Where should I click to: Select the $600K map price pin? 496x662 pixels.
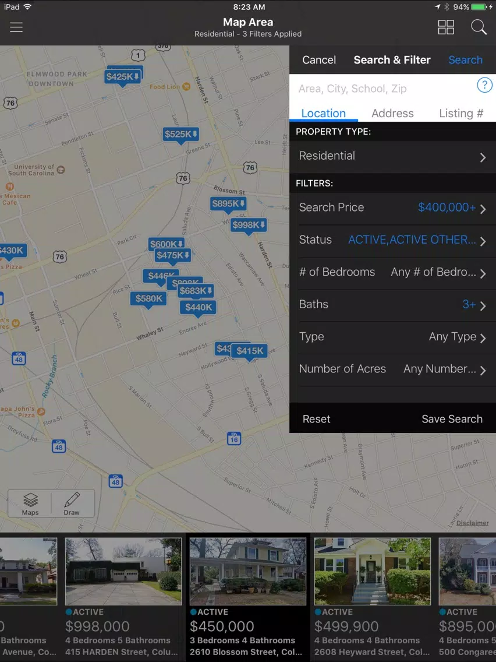tap(166, 244)
